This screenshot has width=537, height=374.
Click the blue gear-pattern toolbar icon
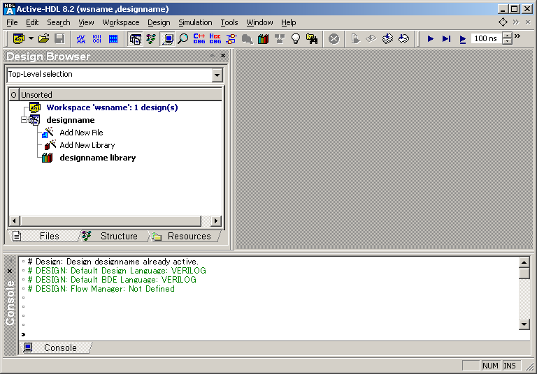81,39
